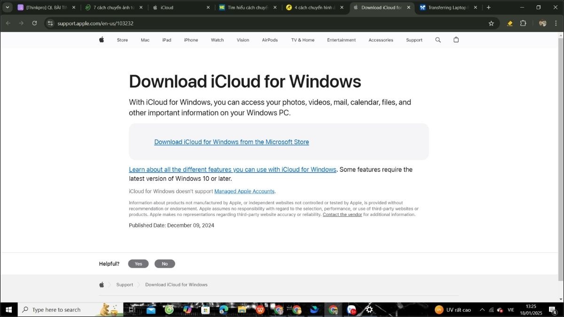Switch to the Thinkpro QL BÀI tab

pyautogui.click(x=47, y=8)
